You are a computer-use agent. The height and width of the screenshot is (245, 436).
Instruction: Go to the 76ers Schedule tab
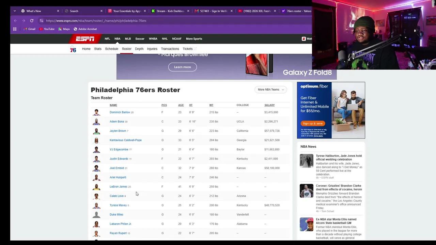pos(112,49)
